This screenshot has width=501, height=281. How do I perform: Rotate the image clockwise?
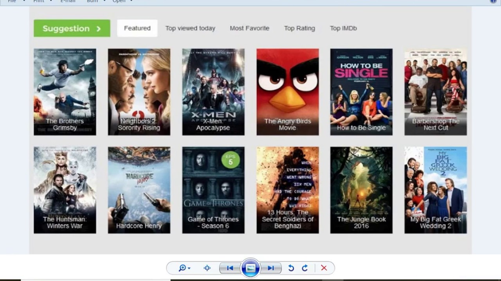(305, 268)
